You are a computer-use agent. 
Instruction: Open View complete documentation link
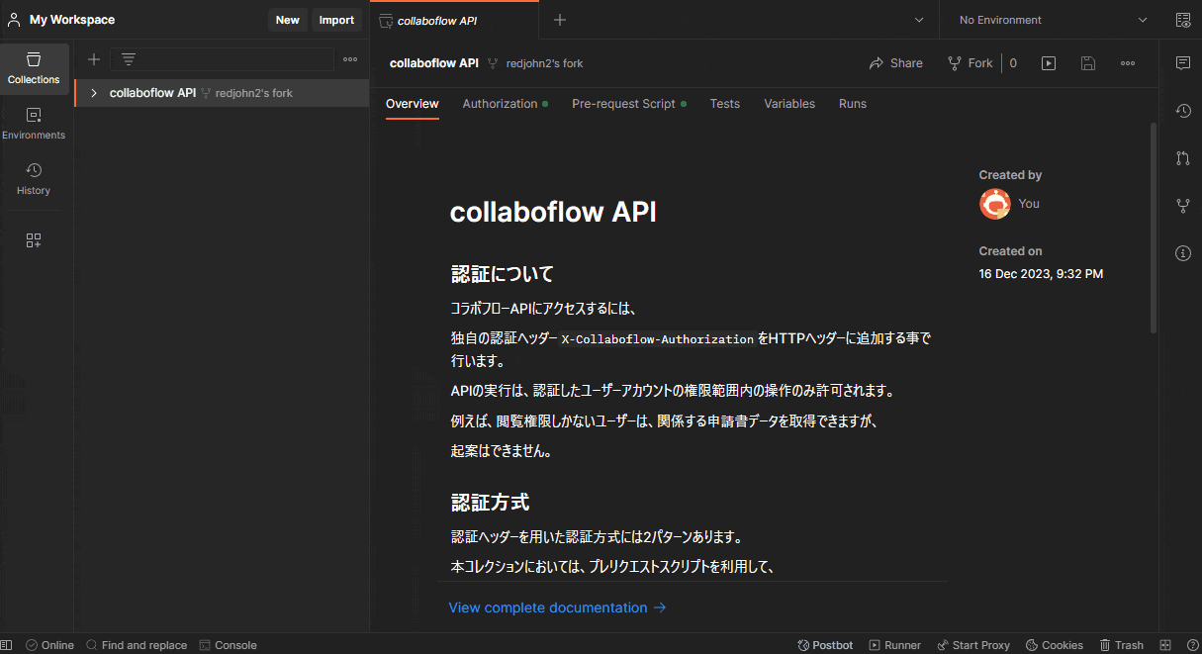(557, 607)
